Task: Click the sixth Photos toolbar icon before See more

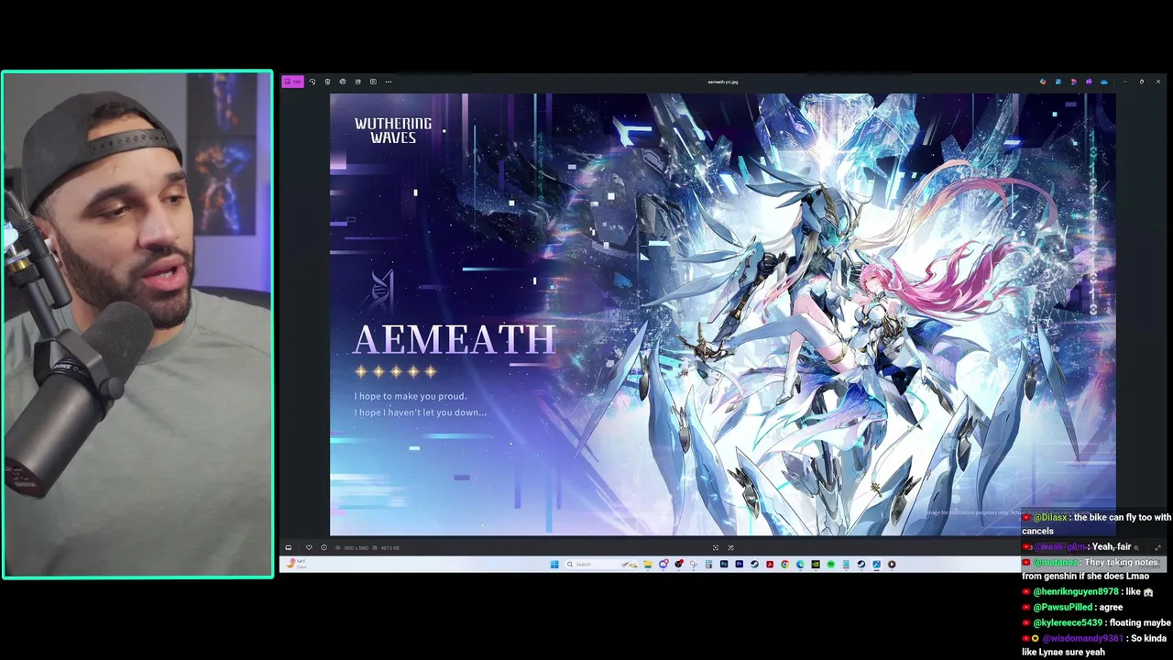Action: coord(373,82)
